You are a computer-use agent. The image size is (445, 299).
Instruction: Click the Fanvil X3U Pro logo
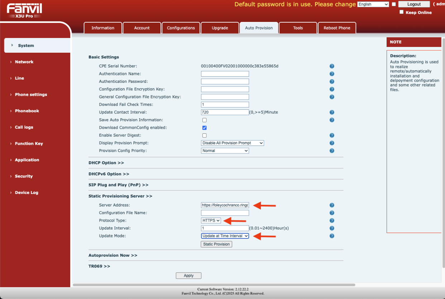24,10
